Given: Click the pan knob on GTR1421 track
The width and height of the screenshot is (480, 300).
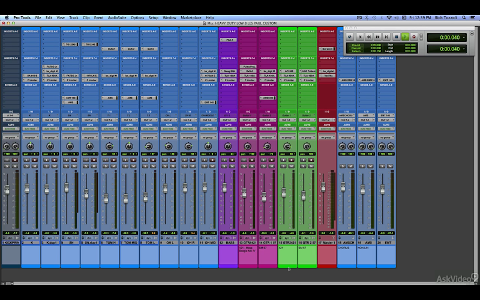Looking at the screenshot, I should point(248,146).
